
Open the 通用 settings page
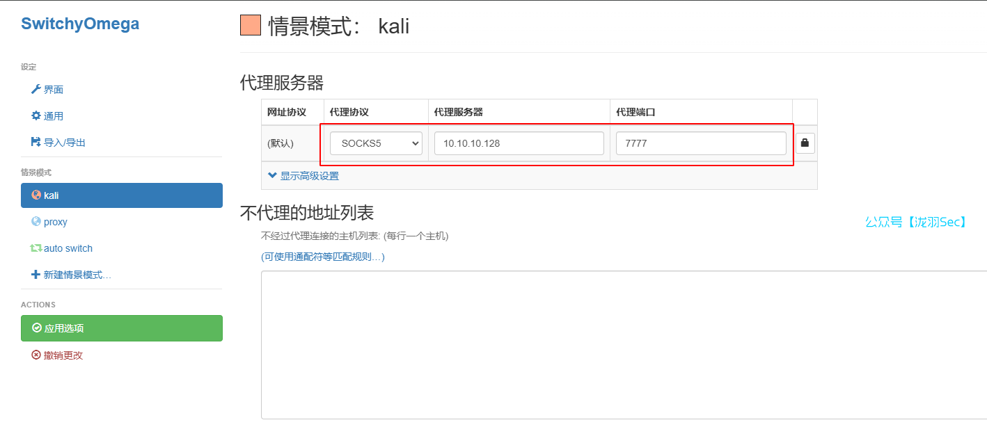click(x=53, y=116)
